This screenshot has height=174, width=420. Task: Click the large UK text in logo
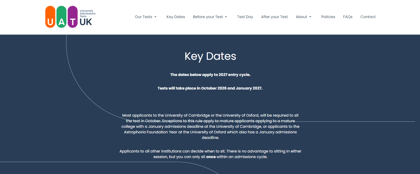click(x=86, y=22)
